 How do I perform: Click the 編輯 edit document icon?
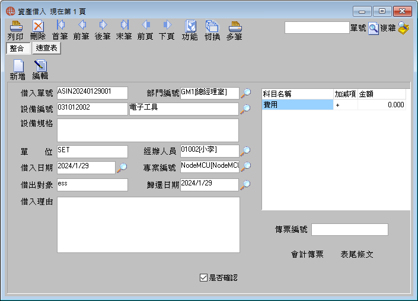(x=40, y=66)
